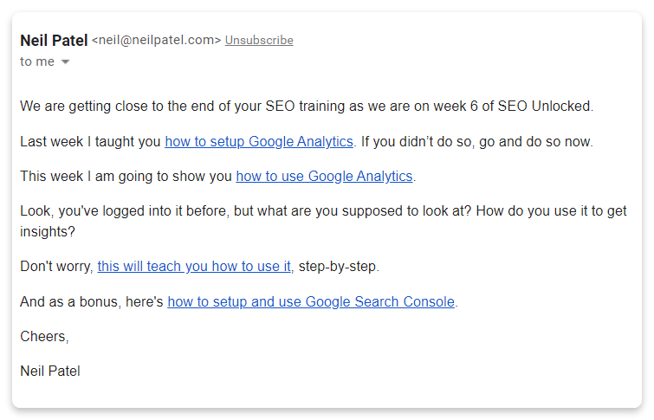Click the Neil Patel signature at the bottom

[x=50, y=371]
